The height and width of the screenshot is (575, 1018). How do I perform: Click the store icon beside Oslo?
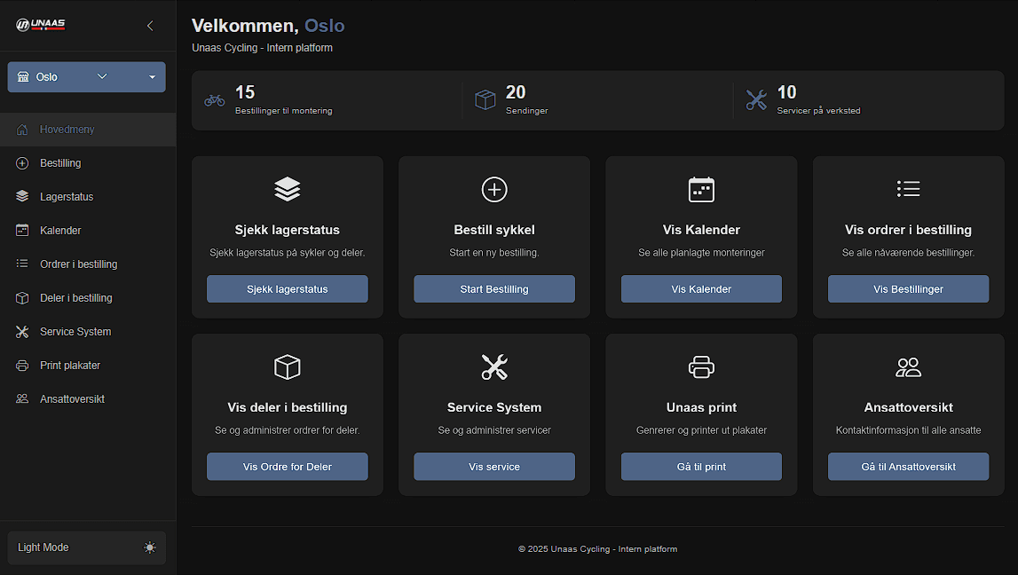point(23,76)
